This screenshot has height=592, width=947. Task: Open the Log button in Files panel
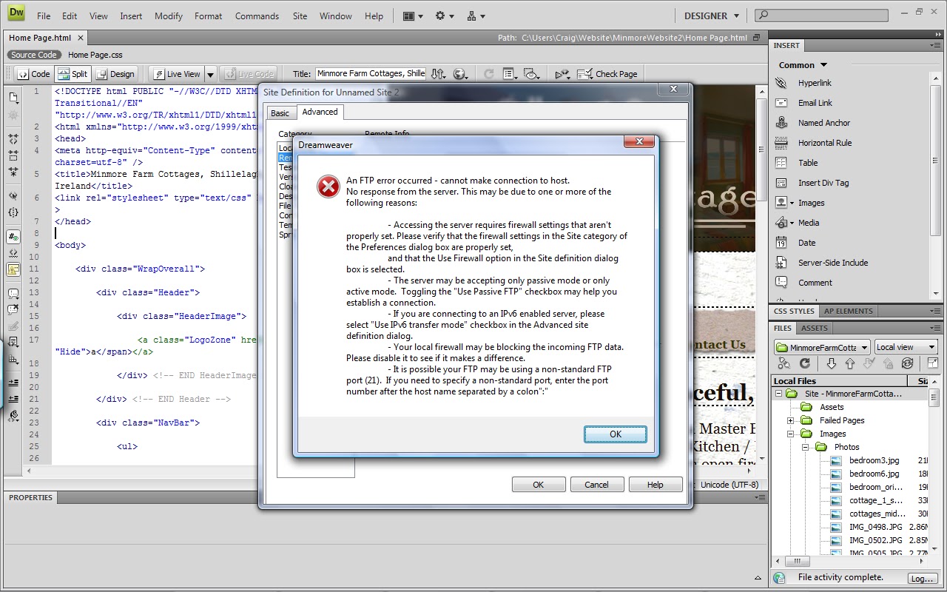[x=922, y=579]
